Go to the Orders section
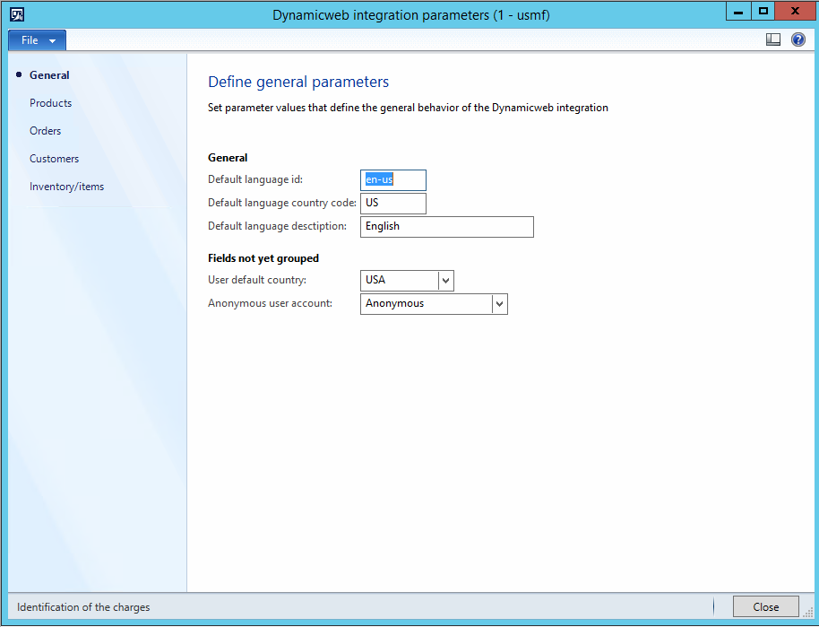Viewport: 819px width, 627px height. pyautogui.click(x=45, y=131)
